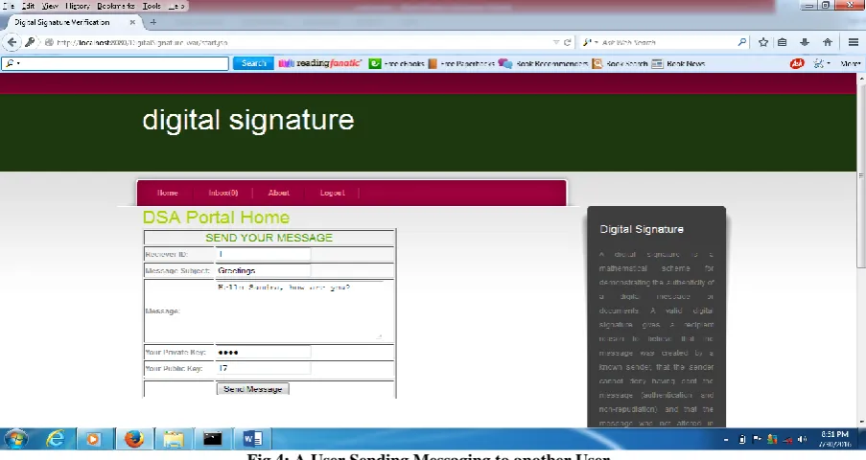The image size is (866, 460).
Task: Open the toolbar search engine dropdown
Action: click(12, 63)
